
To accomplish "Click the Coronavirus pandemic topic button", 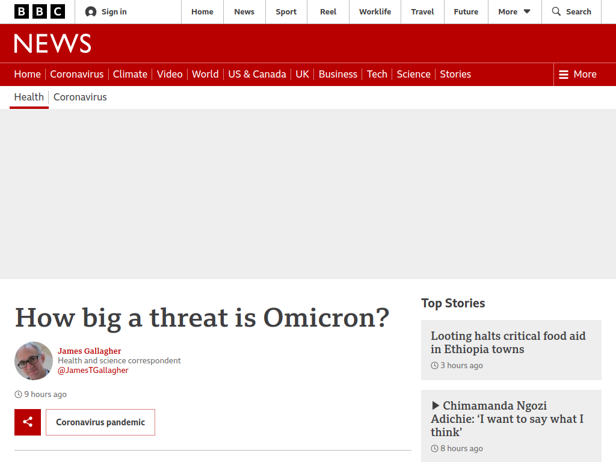I will pyautogui.click(x=100, y=422).
